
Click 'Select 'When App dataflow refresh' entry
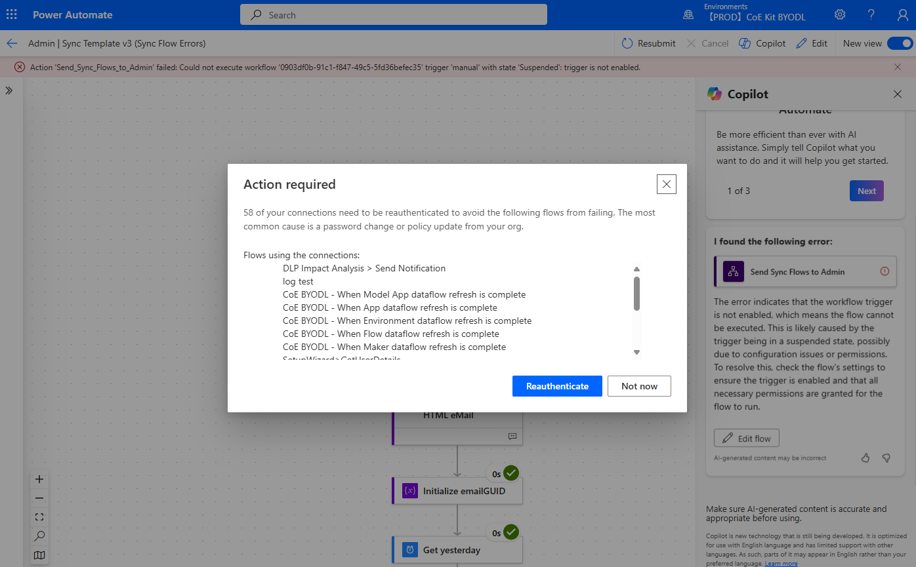pos(390,307)
